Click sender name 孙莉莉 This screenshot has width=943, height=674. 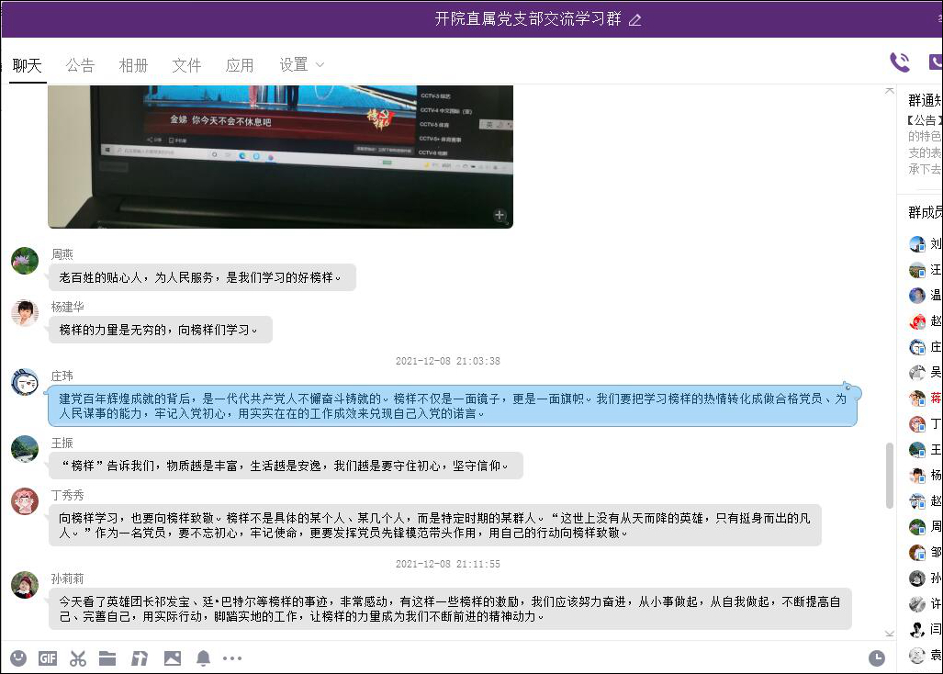coord(67,579)
